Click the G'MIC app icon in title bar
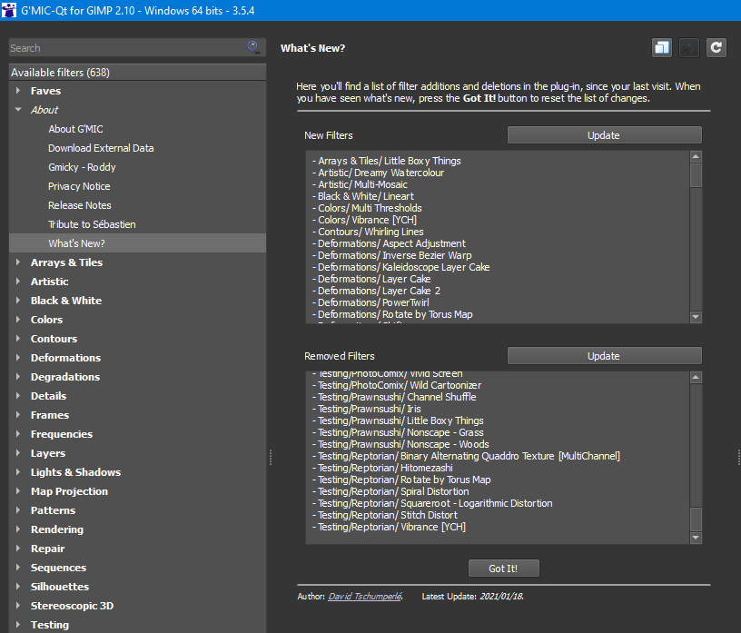The width and height of the screenshot is (741, 633). tap(9, 10)
